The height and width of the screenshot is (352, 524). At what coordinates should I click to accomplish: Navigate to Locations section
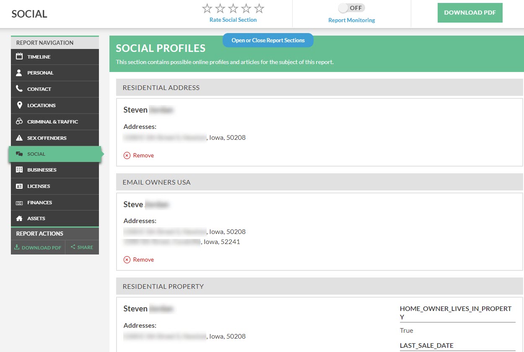coord(55,105)
